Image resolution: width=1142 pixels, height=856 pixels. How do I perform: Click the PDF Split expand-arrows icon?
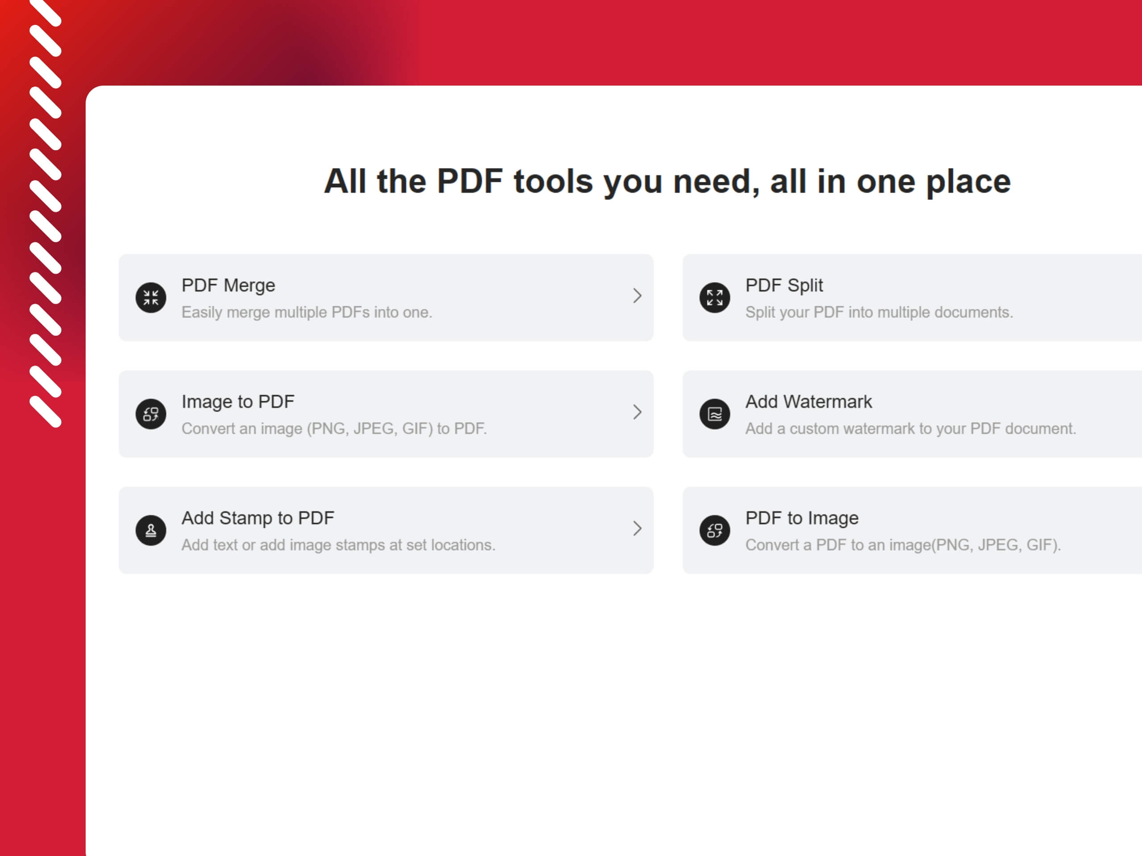(715, 298)
